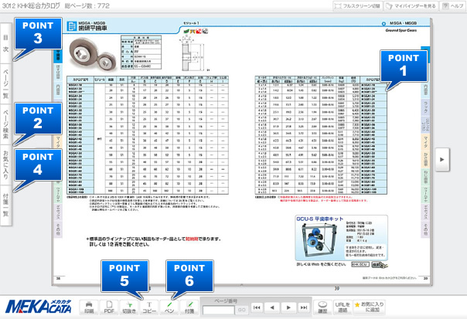Add a 付箋 sticky note
The width and height of the screenshot is (467, 319).
click(x=189, y=307)
